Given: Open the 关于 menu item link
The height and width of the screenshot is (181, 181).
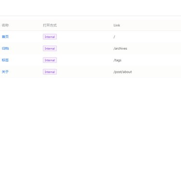Looking at the screenshot, I should click(x=5, y=72).
